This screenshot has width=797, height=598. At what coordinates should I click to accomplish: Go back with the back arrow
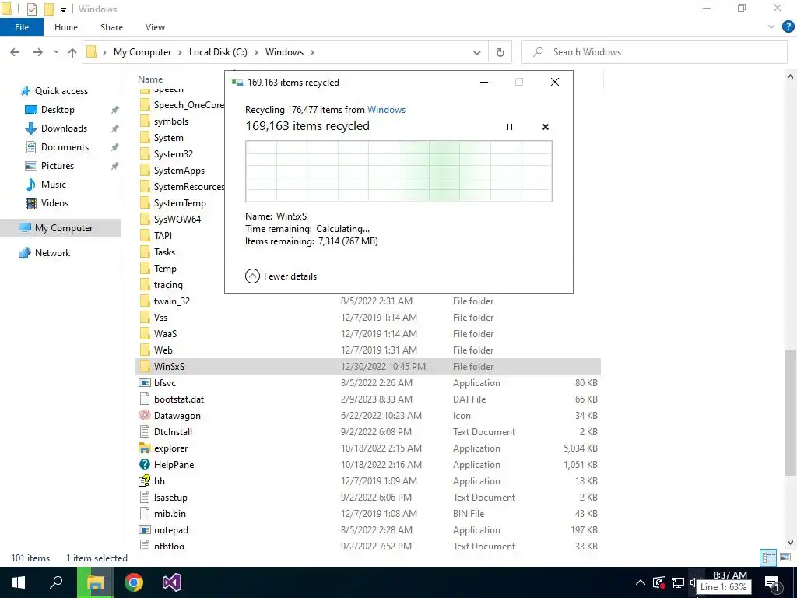(x=15, y=52)
